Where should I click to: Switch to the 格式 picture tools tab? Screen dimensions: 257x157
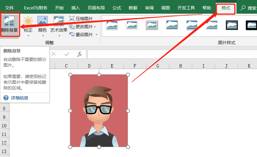pos(226,8)
